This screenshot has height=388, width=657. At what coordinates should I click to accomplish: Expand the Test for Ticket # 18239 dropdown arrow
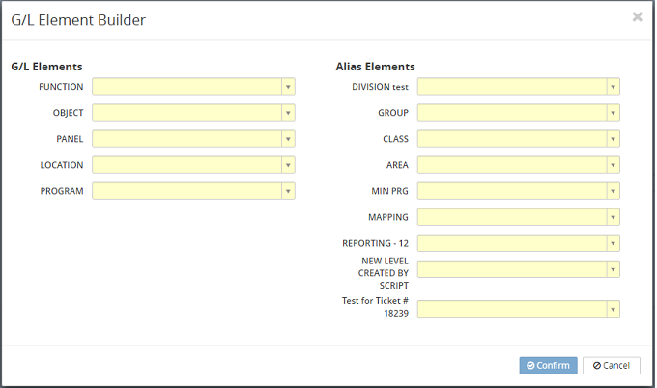tap(613, 309)
